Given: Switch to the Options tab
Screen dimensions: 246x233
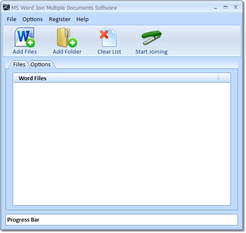Looking at the screenshot, I should [x=41, y=65].
